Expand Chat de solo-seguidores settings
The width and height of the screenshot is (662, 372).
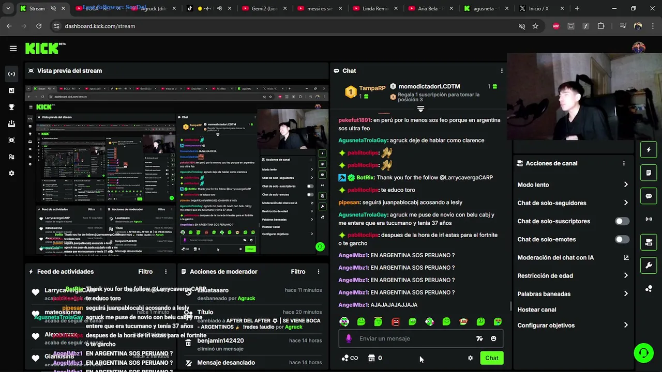(573, 203)
